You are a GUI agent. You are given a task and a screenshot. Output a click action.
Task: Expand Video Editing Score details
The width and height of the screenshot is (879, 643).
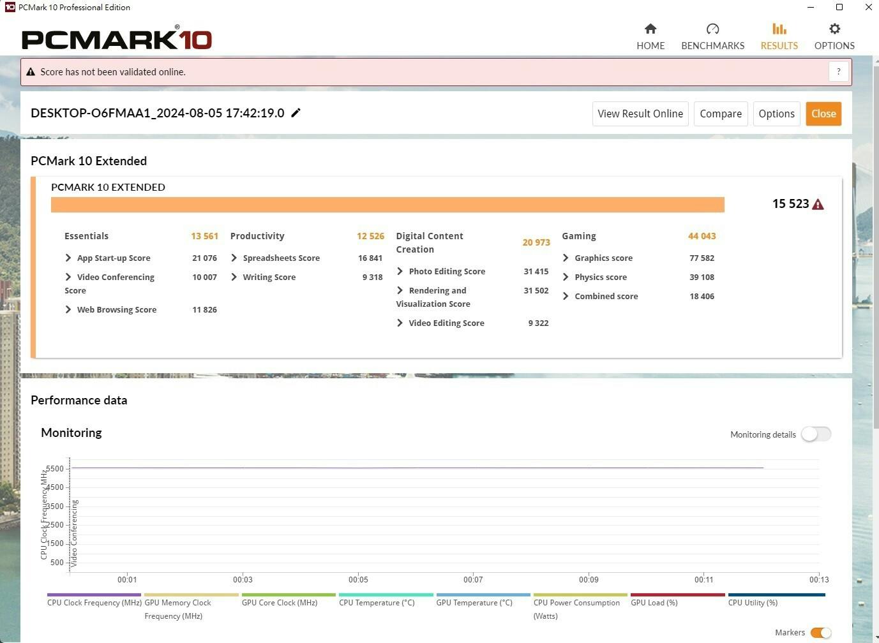coord(400,323)
